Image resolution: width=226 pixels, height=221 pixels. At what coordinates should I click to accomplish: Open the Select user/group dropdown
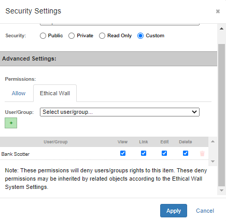point(120,112)
